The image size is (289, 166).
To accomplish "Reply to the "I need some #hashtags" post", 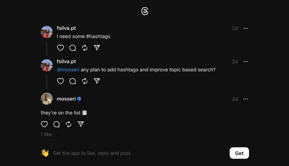I will click(73, 48).
